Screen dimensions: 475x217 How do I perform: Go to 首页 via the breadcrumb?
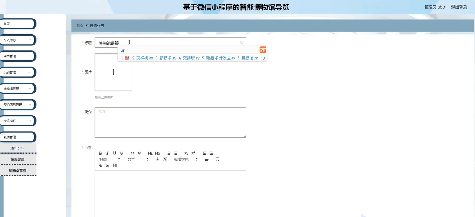point(80,26)
